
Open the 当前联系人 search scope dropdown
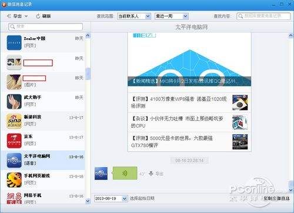click(134, 16)
